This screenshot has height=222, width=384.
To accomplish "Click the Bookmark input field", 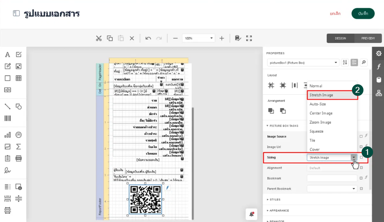I will [x=332, y=178].
